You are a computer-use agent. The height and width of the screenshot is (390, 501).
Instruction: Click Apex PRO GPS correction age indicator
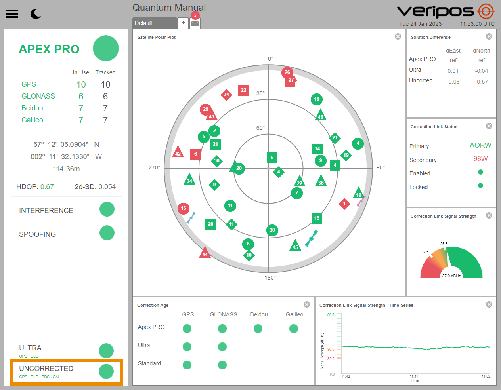point(187,329)
